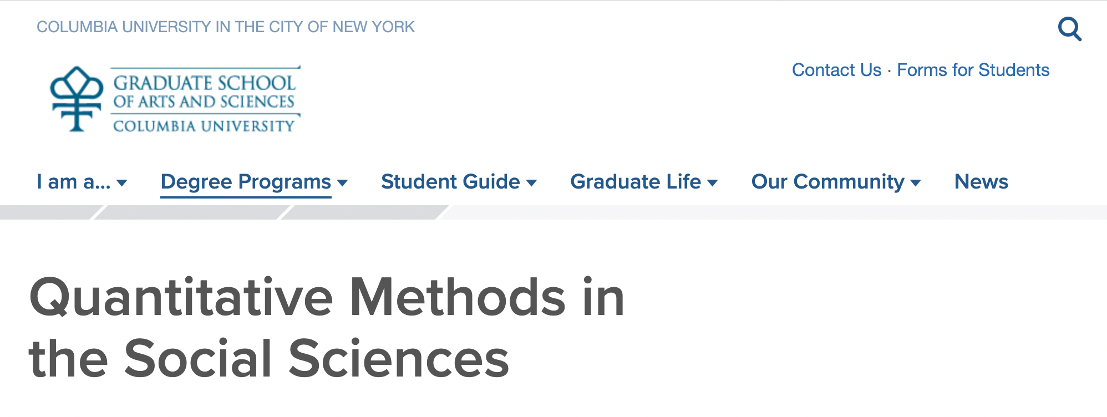The height and width of the screenshot is (417, 1107).
Task: Expand the Our Community dropdown arrow
Action: 916,183
